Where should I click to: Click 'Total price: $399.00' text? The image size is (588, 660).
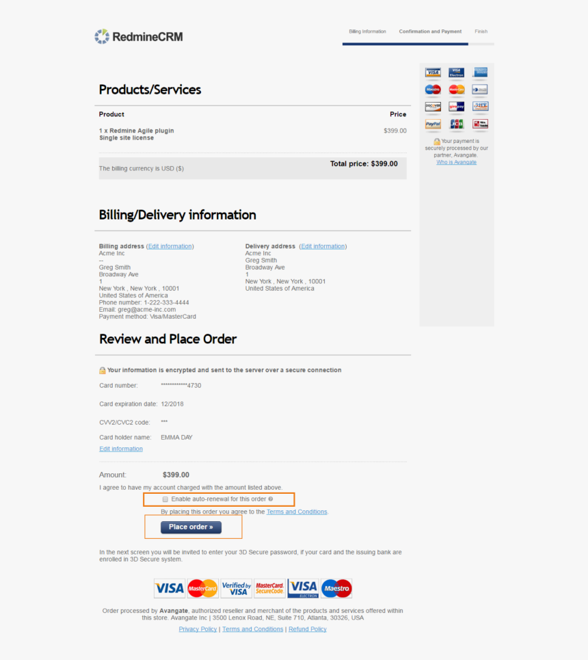364,163
